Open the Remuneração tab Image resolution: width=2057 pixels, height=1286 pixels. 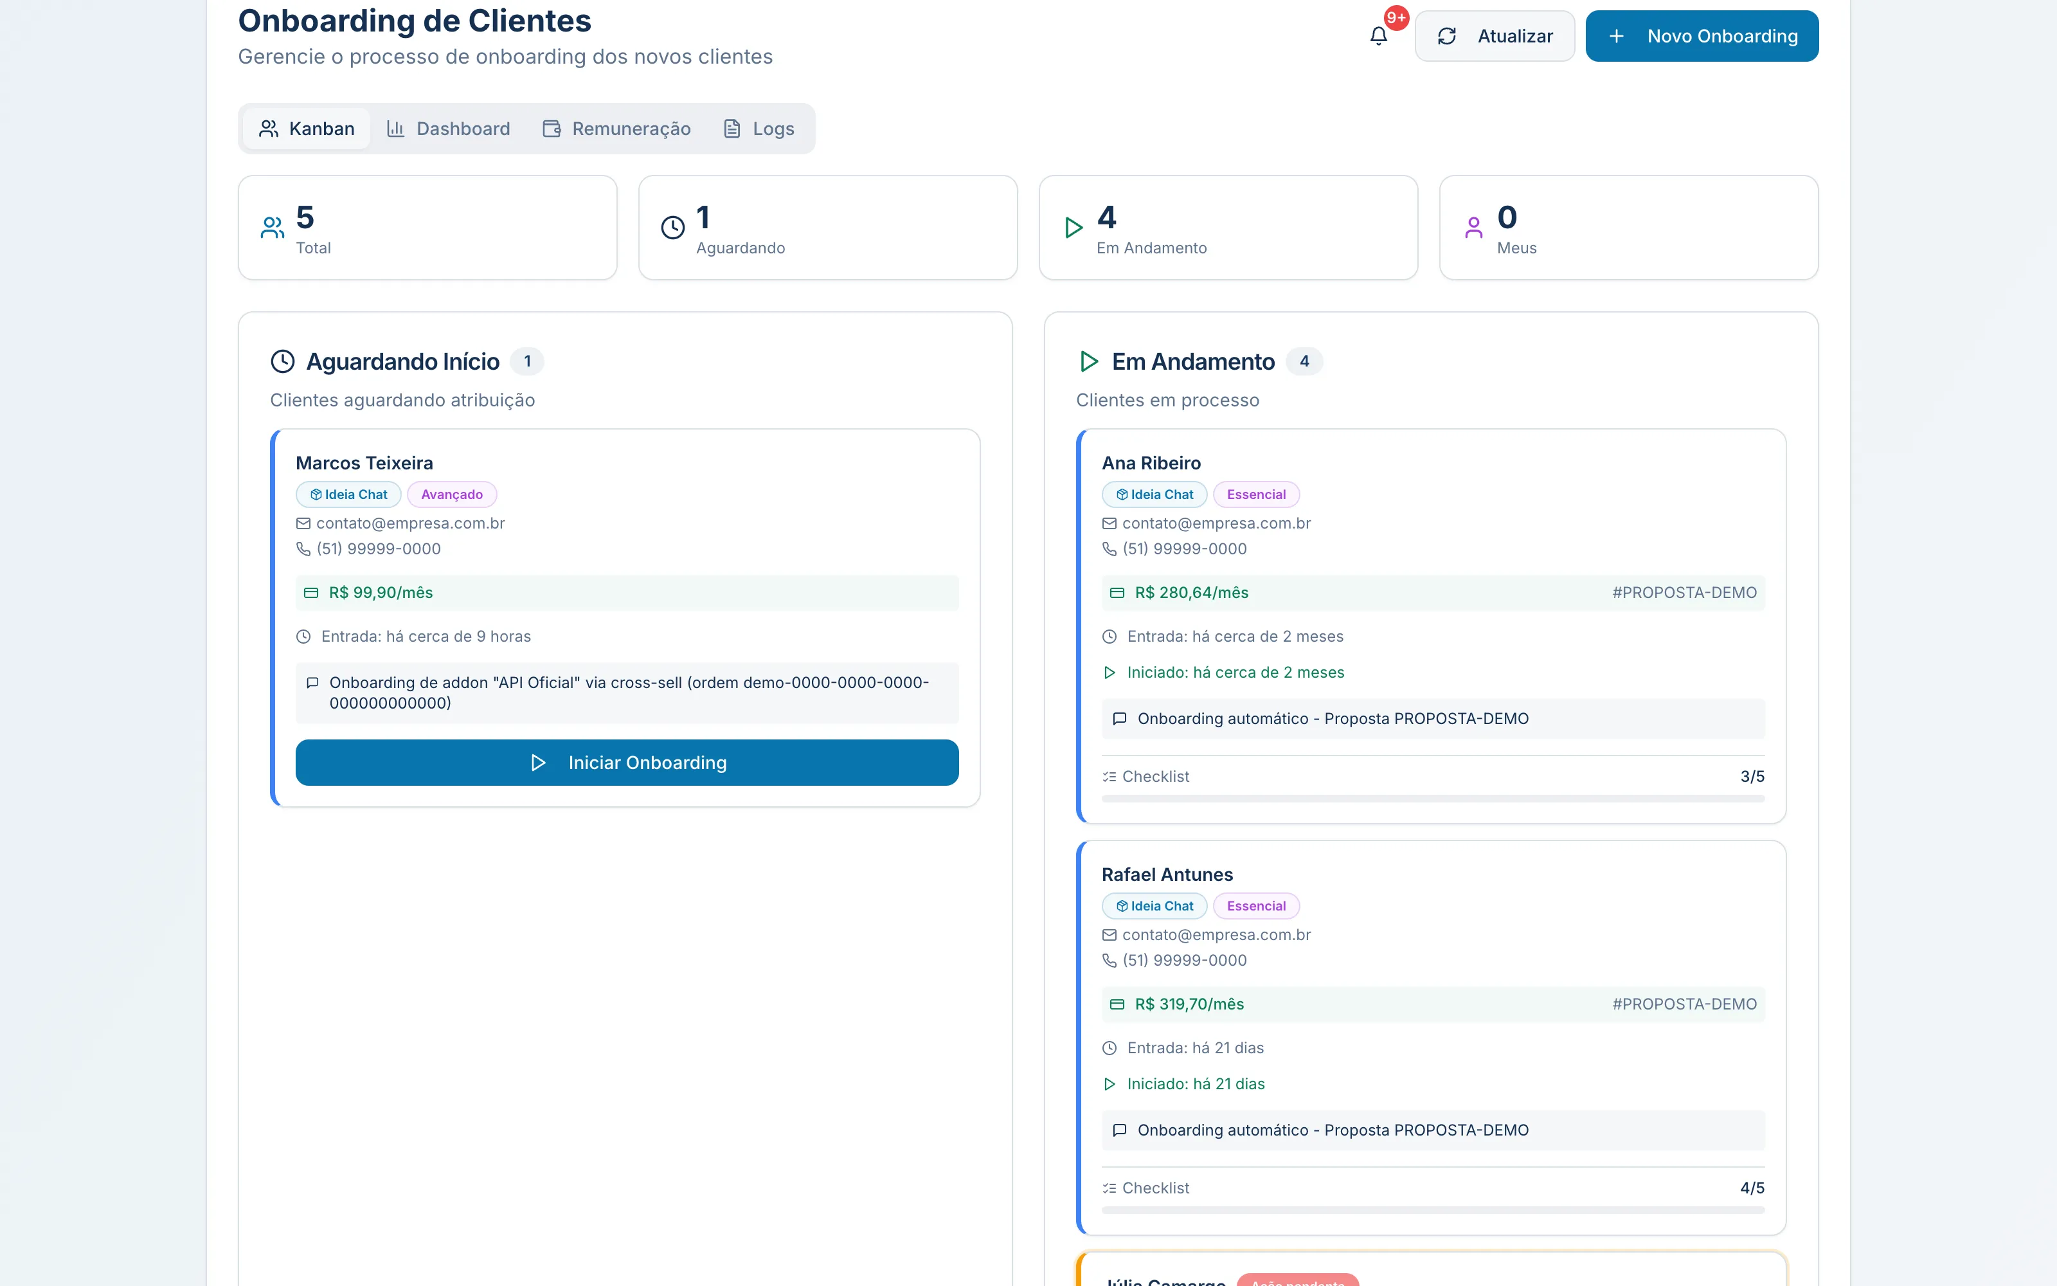tap(616, 129)
